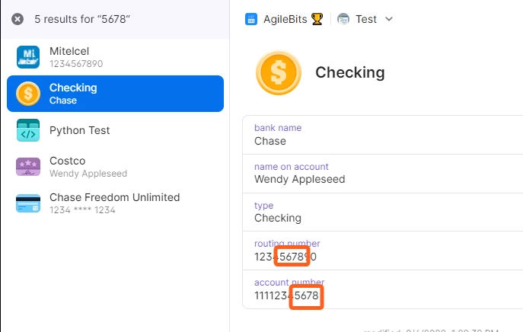The height and width of the screenshot is (332, 523).
Task: Open the Mitelcel search result
Action: pyautogui.click(x=115, y=57)
